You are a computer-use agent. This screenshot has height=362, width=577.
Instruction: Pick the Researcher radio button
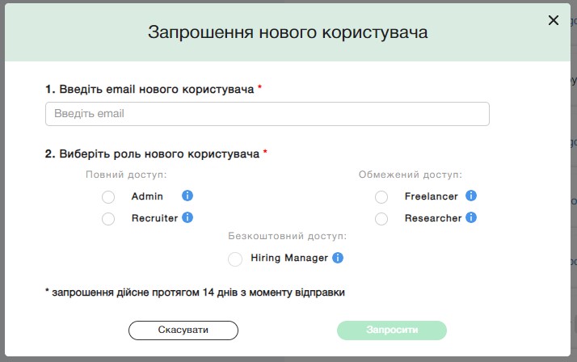tap(381, 219)
